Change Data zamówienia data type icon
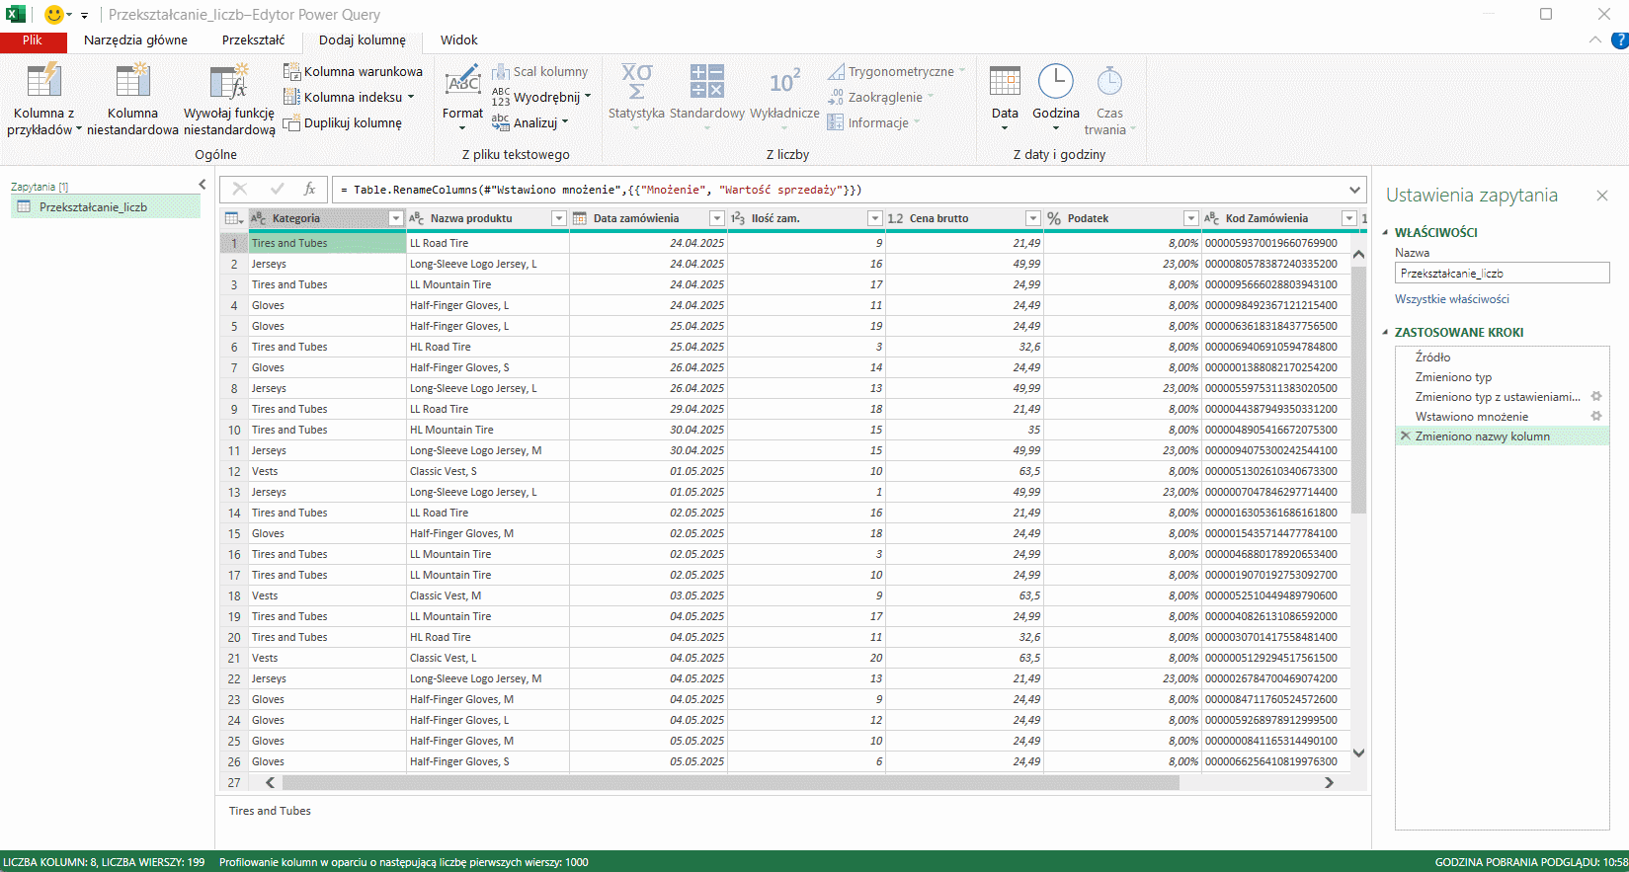The height and width of the screenshot is (872, 1629). click(x=580, y=218)
